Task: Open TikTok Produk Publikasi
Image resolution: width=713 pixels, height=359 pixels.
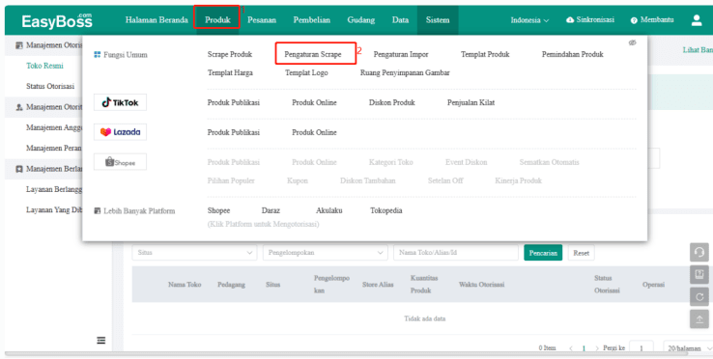Action: click(233, 102)
